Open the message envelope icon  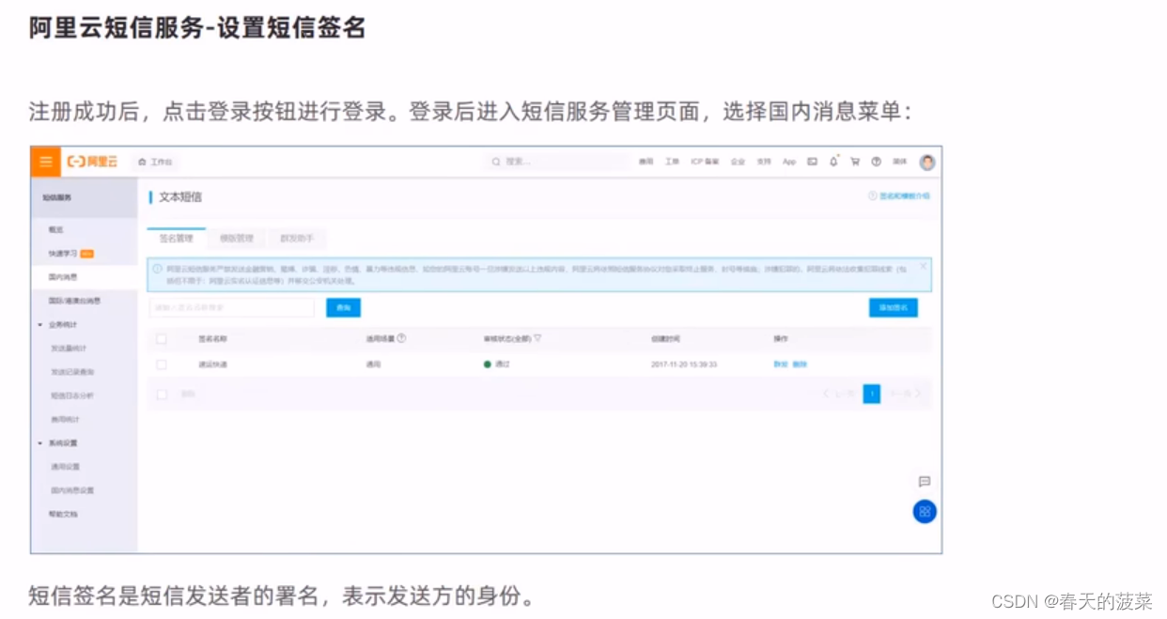[812, 162]
